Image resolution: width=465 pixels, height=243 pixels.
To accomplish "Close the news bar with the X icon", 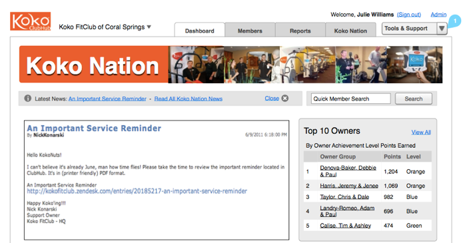I will pos(285,99).
